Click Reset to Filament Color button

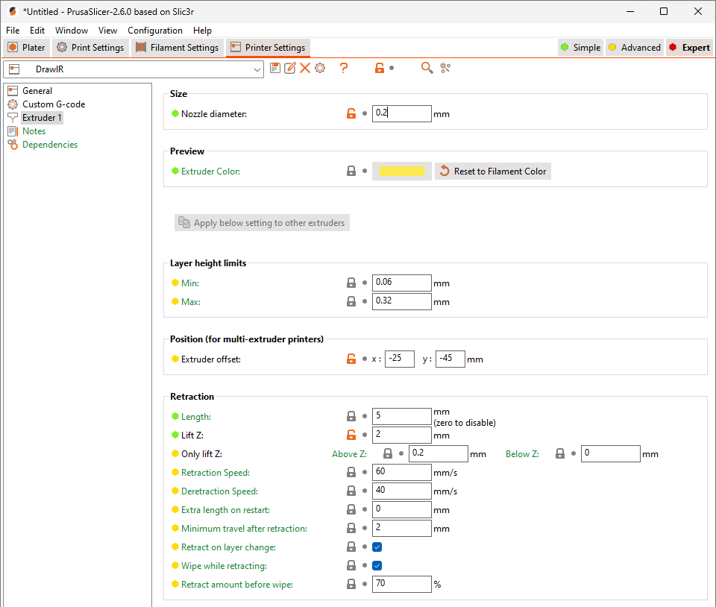point(493,172)
